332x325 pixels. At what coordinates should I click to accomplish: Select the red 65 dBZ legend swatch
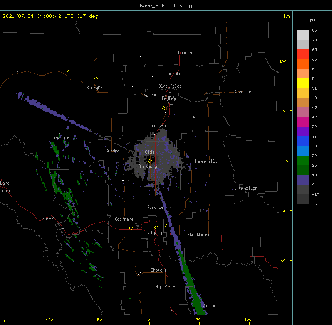pos(303,54)
